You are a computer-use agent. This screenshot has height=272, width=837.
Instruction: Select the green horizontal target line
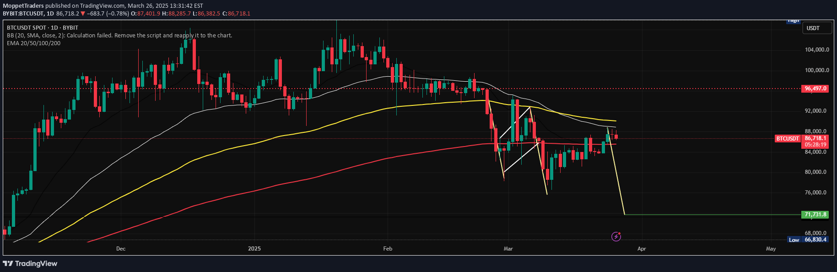(x=712, y=214)
